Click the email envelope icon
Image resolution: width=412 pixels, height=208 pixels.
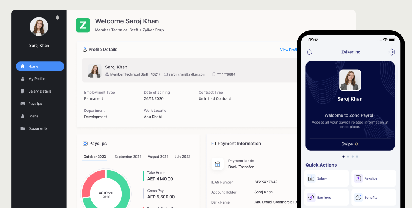166,74
